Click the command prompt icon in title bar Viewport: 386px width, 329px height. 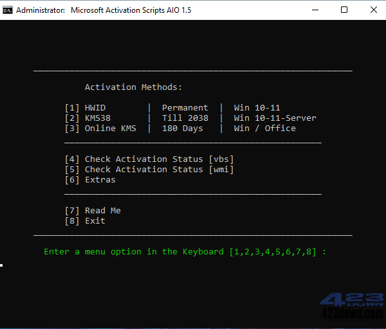pos(8,10)
